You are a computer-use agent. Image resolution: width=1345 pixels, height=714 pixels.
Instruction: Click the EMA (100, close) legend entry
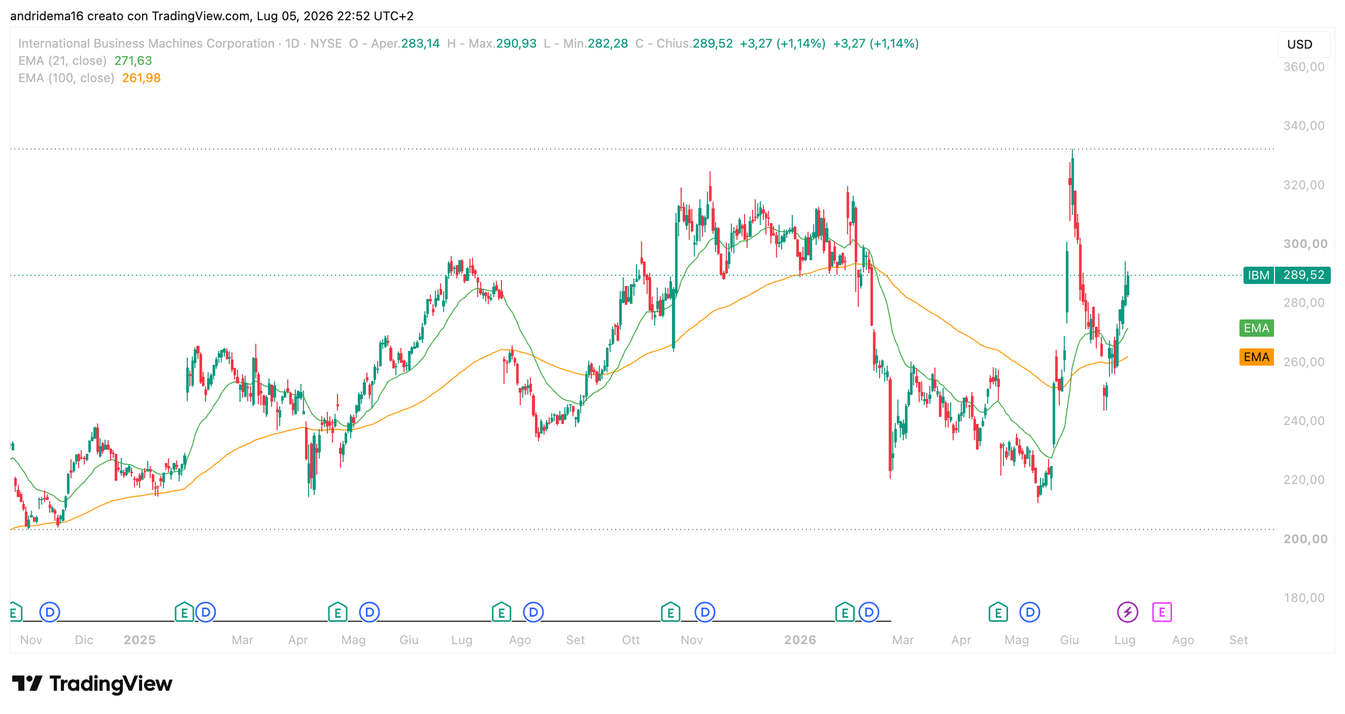pos(66,78)
